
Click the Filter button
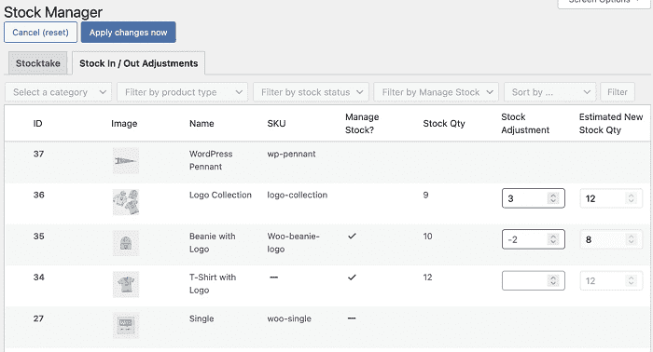pos(618,92)
